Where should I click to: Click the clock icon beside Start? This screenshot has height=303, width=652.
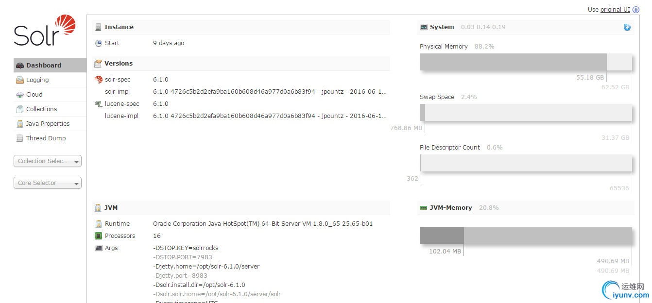[99, 43]
